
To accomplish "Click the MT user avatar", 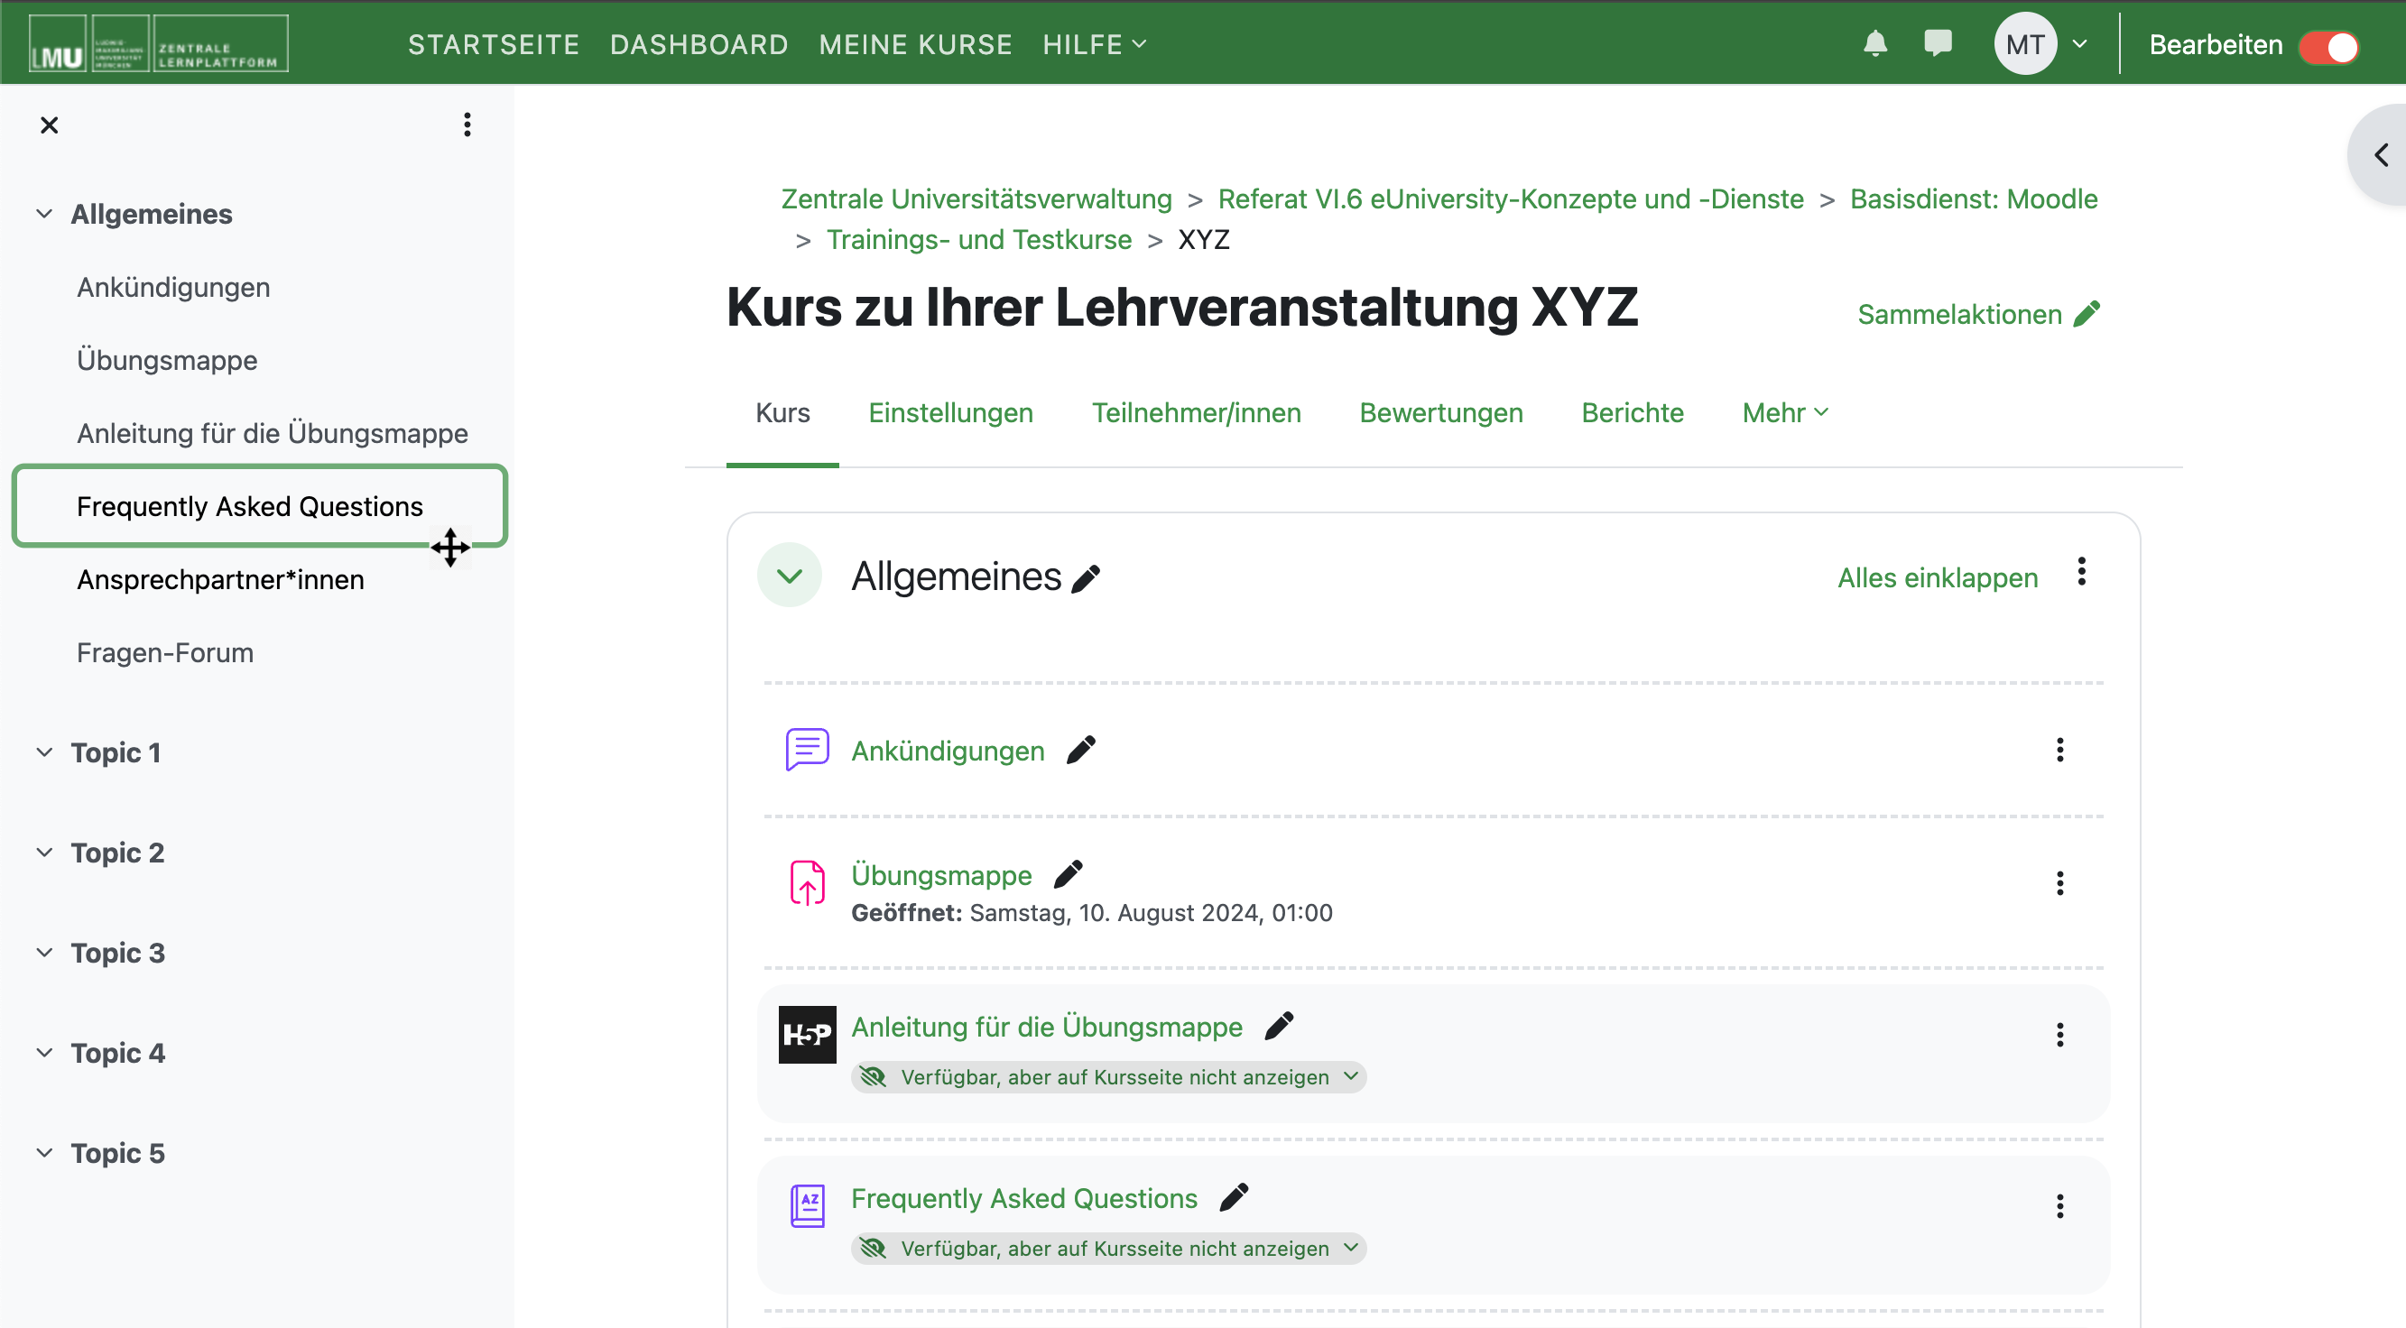I will 2025,44.
